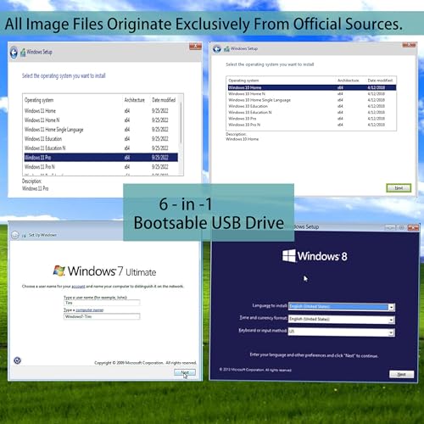This screenshot has width=424, height=424.
Task: Select Windows 11 Education N row
Action: click(x=101, y=148)
